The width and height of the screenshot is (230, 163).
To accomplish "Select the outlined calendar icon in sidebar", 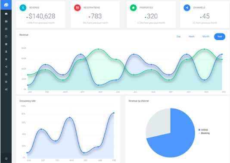I will pyautogui.click(x=6, y=37).
